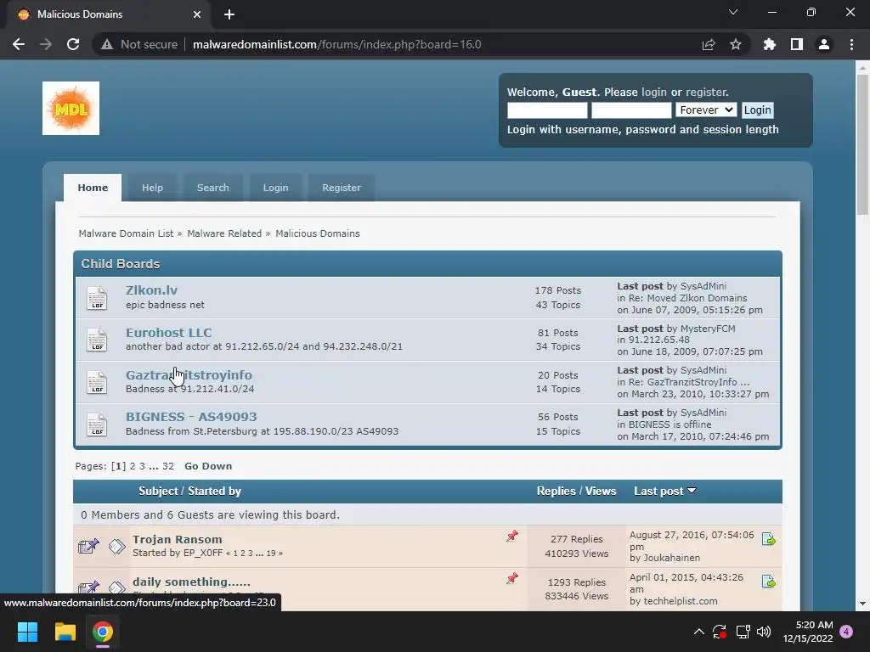
Task: Click the Go Down link
Action: [x=208, y=466]
